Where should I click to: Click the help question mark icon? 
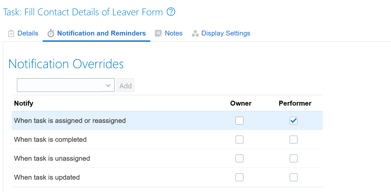171,12
